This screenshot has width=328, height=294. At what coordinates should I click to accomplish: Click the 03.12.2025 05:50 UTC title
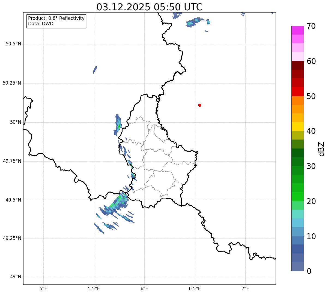point(150,7)
